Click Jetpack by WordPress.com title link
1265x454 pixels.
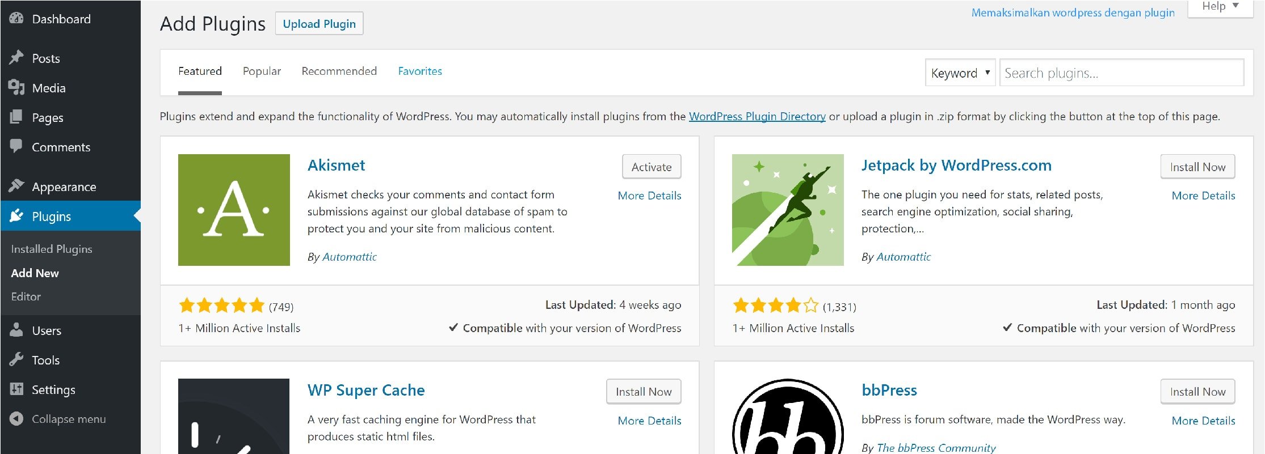coord(956,165)
